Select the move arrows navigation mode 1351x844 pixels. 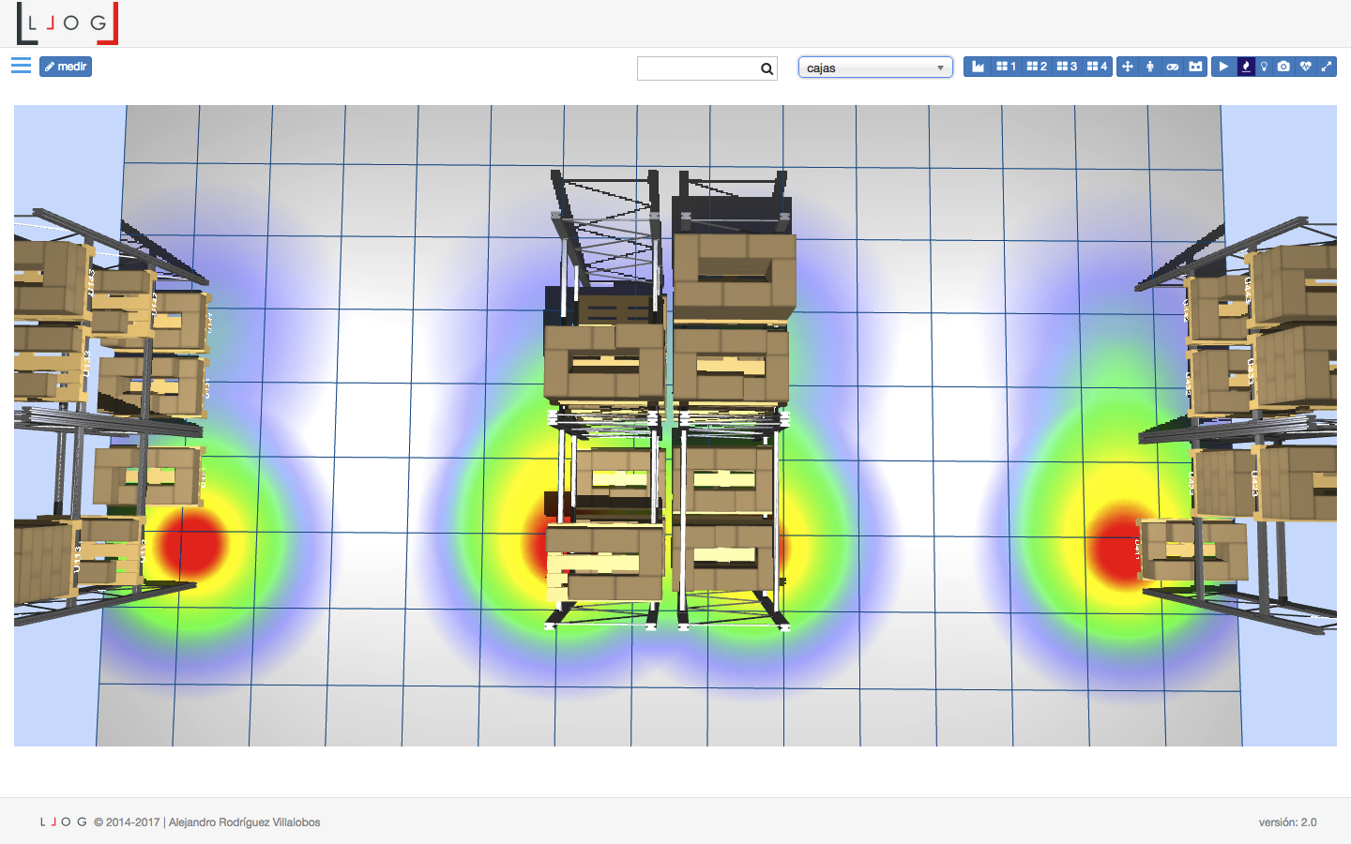tap(1128, 67)
